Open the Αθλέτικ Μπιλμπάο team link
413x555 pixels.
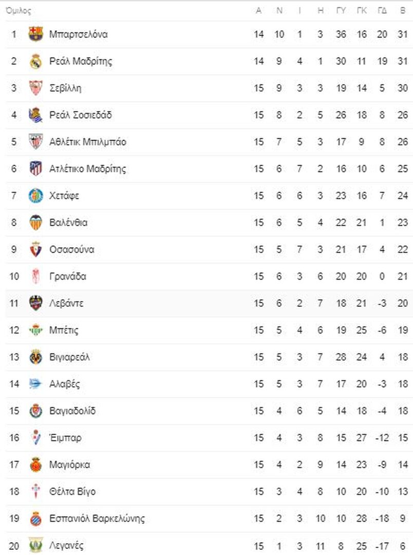tap(87, 142)
